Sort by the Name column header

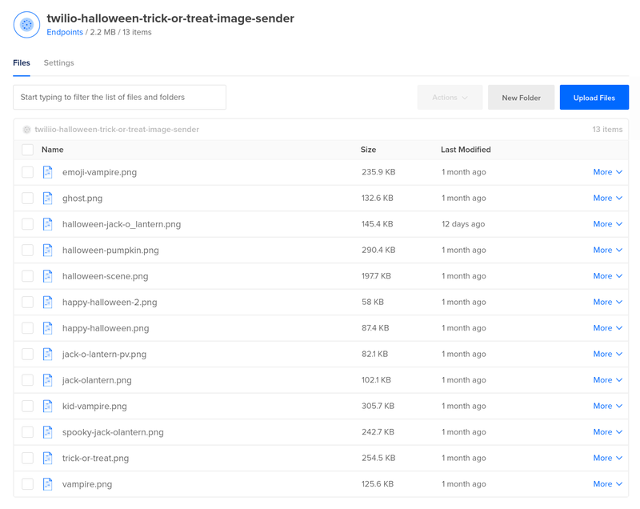(52, 150)
